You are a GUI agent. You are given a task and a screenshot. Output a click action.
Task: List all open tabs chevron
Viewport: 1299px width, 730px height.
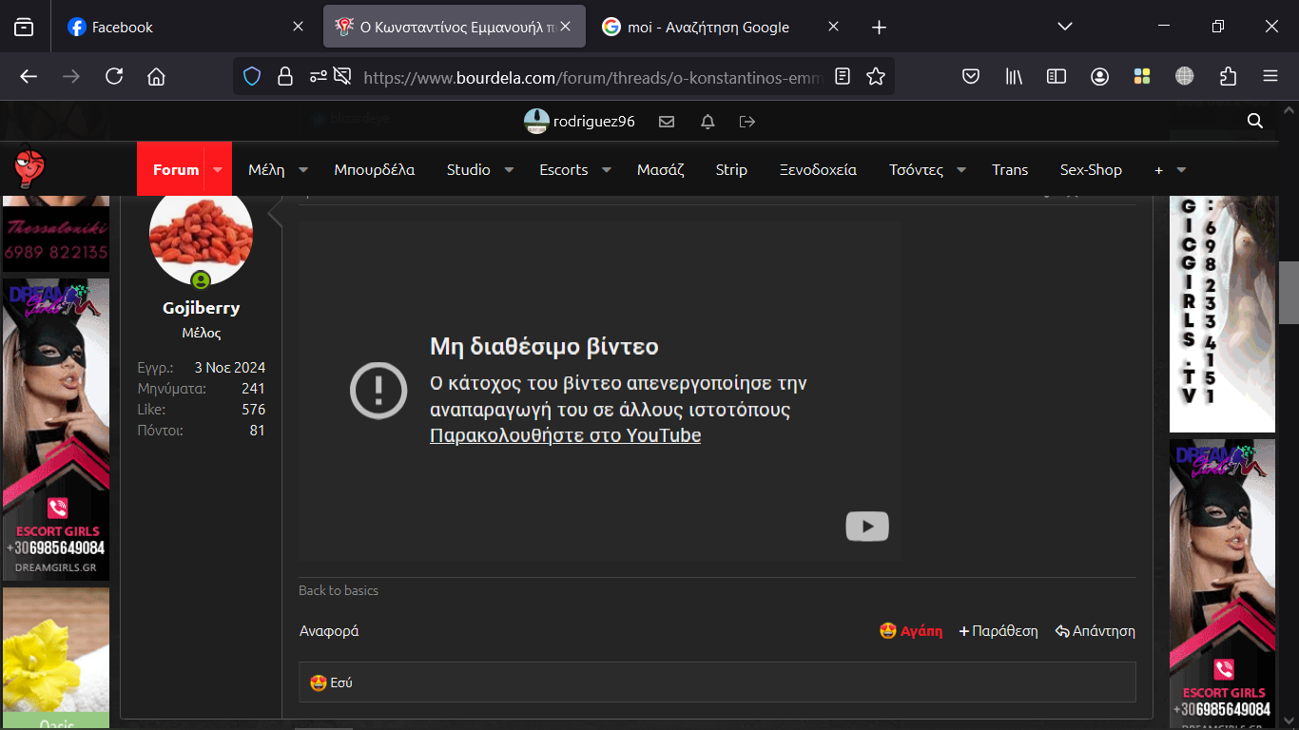point(1065,28)
